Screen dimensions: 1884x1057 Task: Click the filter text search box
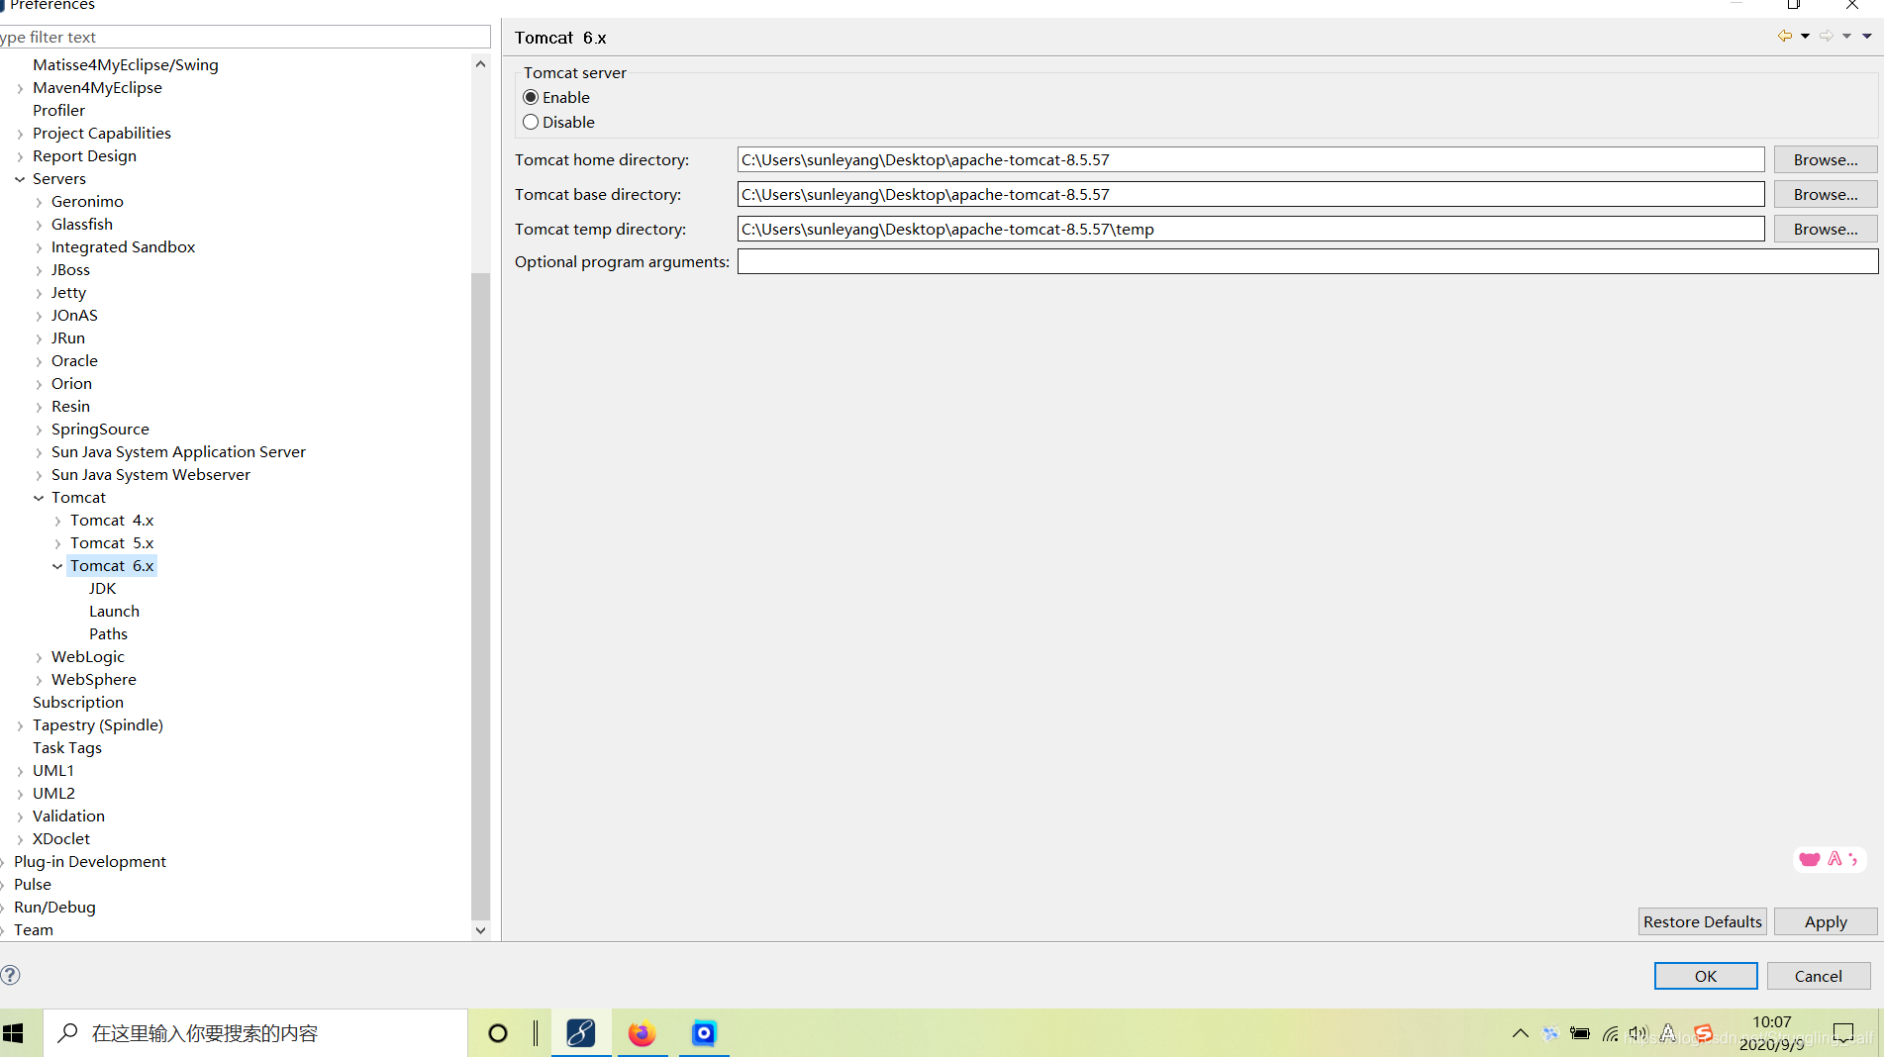tap(245, 37)
